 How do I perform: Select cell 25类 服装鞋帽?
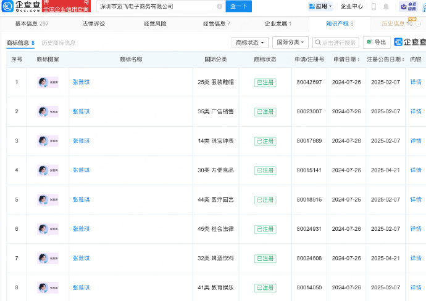coord(215,82)
